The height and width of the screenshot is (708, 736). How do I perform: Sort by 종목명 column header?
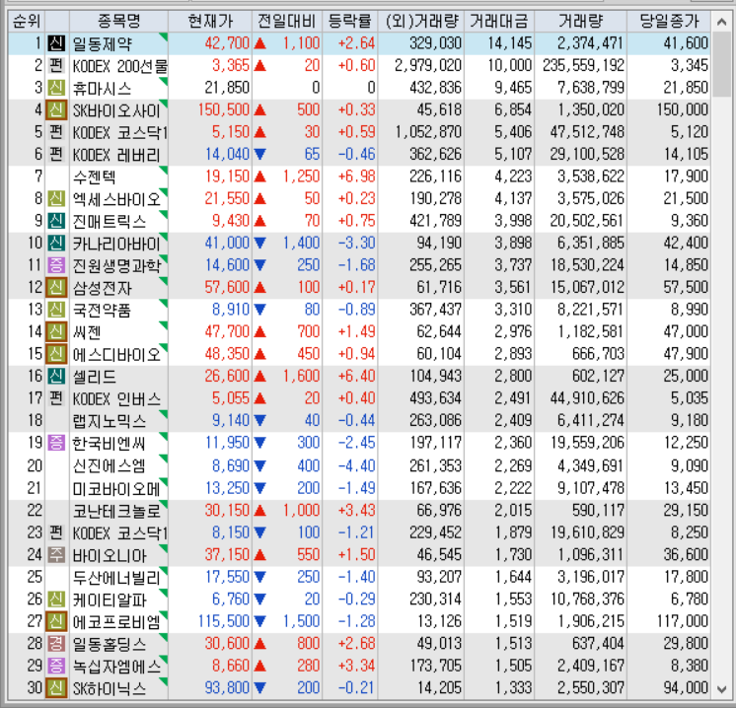[118, 21]
